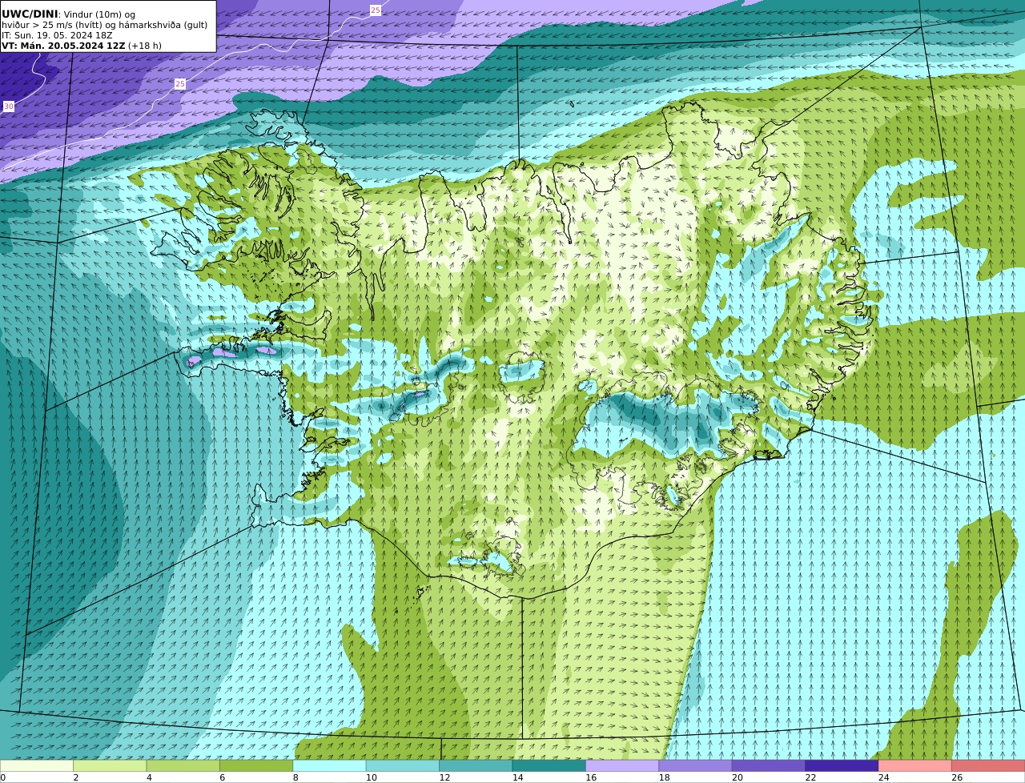Pick the violet 20–22 m/s legend swatch
Image resolution: width=1025 pixels, height=783 pixels.
click(x=769, y=765)
